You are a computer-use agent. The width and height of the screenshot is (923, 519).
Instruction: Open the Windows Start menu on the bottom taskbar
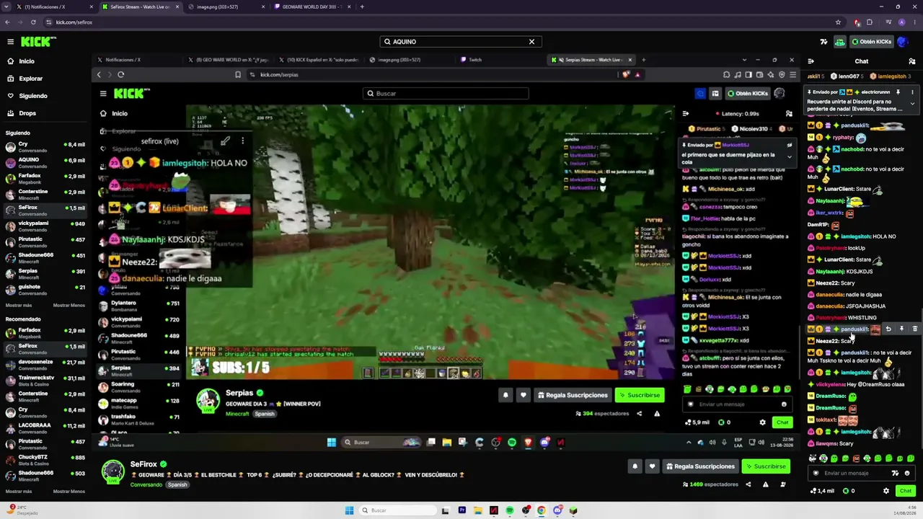pyautogui.click(x=350, y=510)
